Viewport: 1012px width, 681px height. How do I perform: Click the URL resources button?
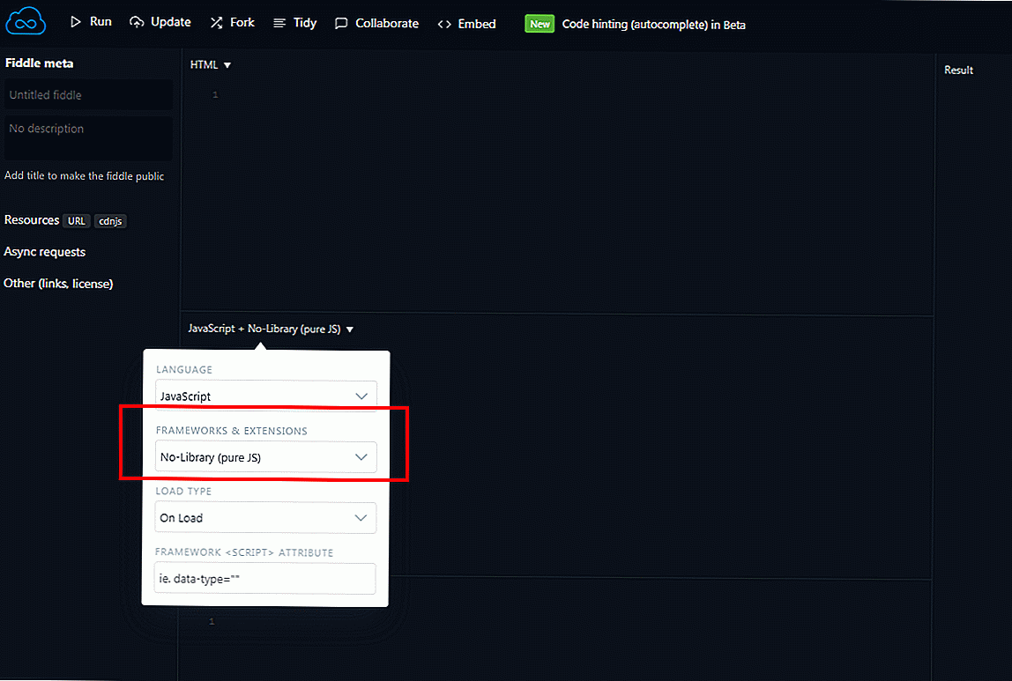(77, 221)
